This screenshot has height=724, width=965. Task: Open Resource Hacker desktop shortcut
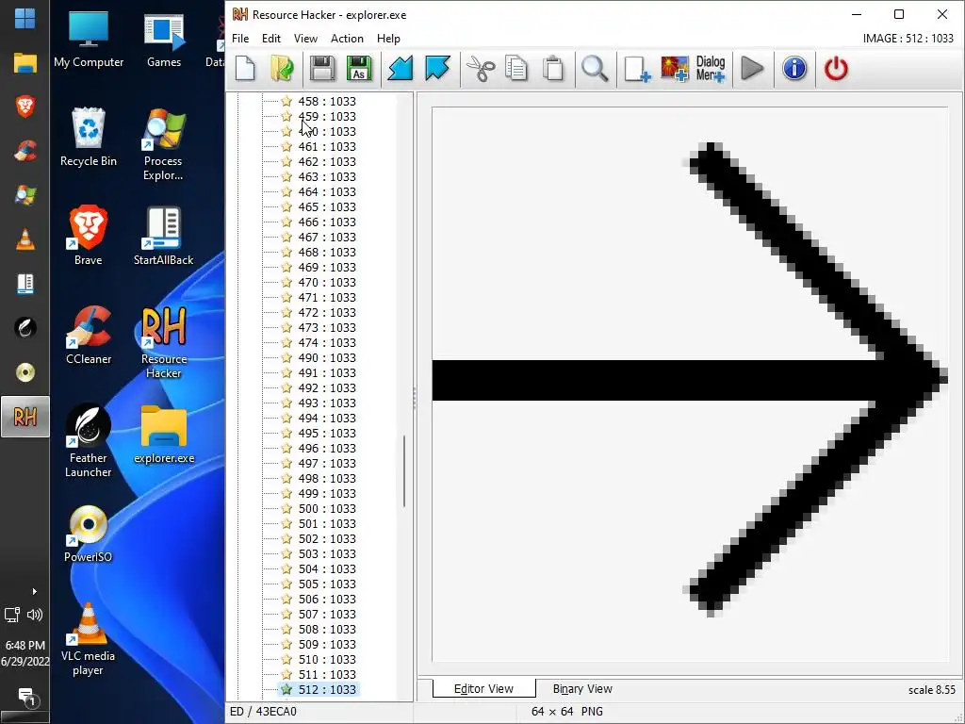[x=164, y=342]
